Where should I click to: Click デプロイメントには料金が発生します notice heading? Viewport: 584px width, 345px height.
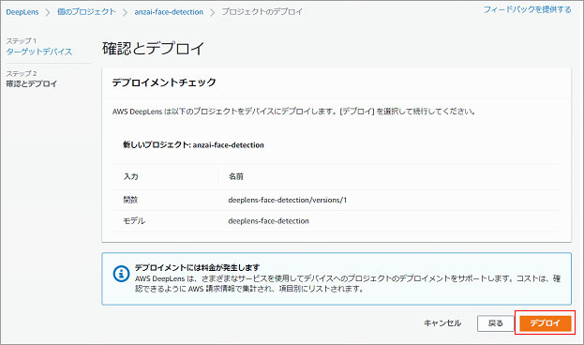click(x=197, y=267)
